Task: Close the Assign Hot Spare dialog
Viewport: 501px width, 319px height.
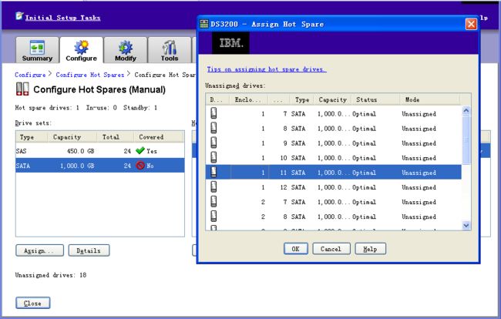Action: pyautogui.click(x=471, y=24)
